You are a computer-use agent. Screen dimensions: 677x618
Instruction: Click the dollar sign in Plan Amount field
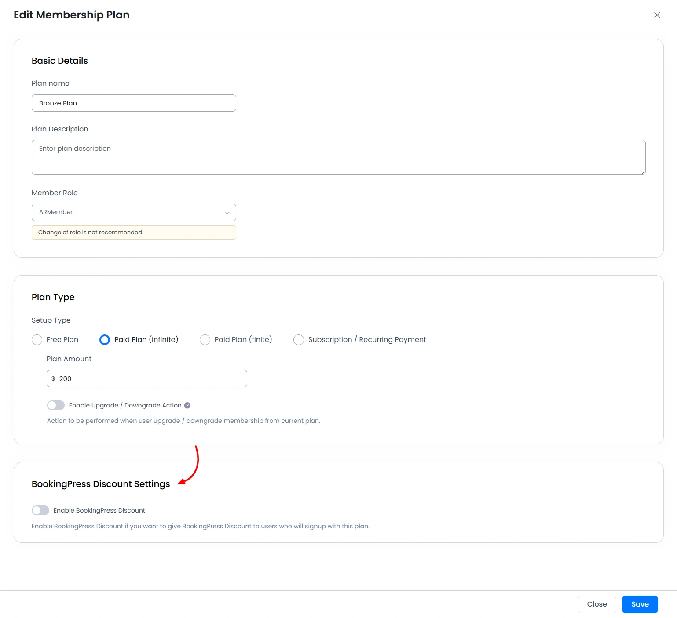(x=54, y=378)
